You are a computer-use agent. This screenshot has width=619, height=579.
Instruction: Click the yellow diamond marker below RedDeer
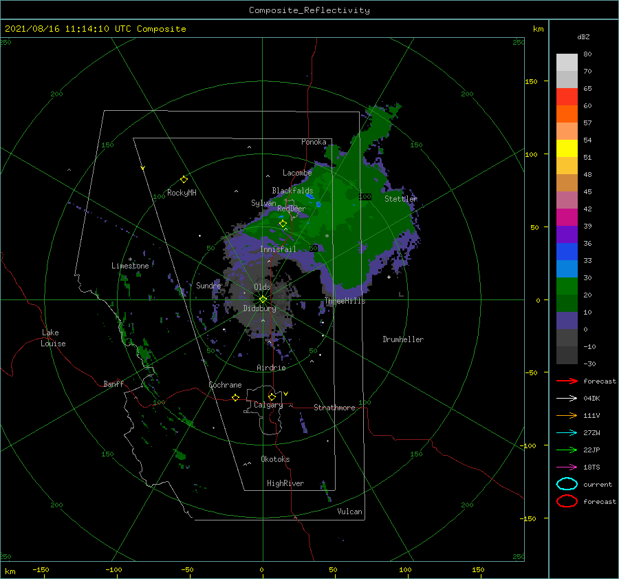coord(283,224)
